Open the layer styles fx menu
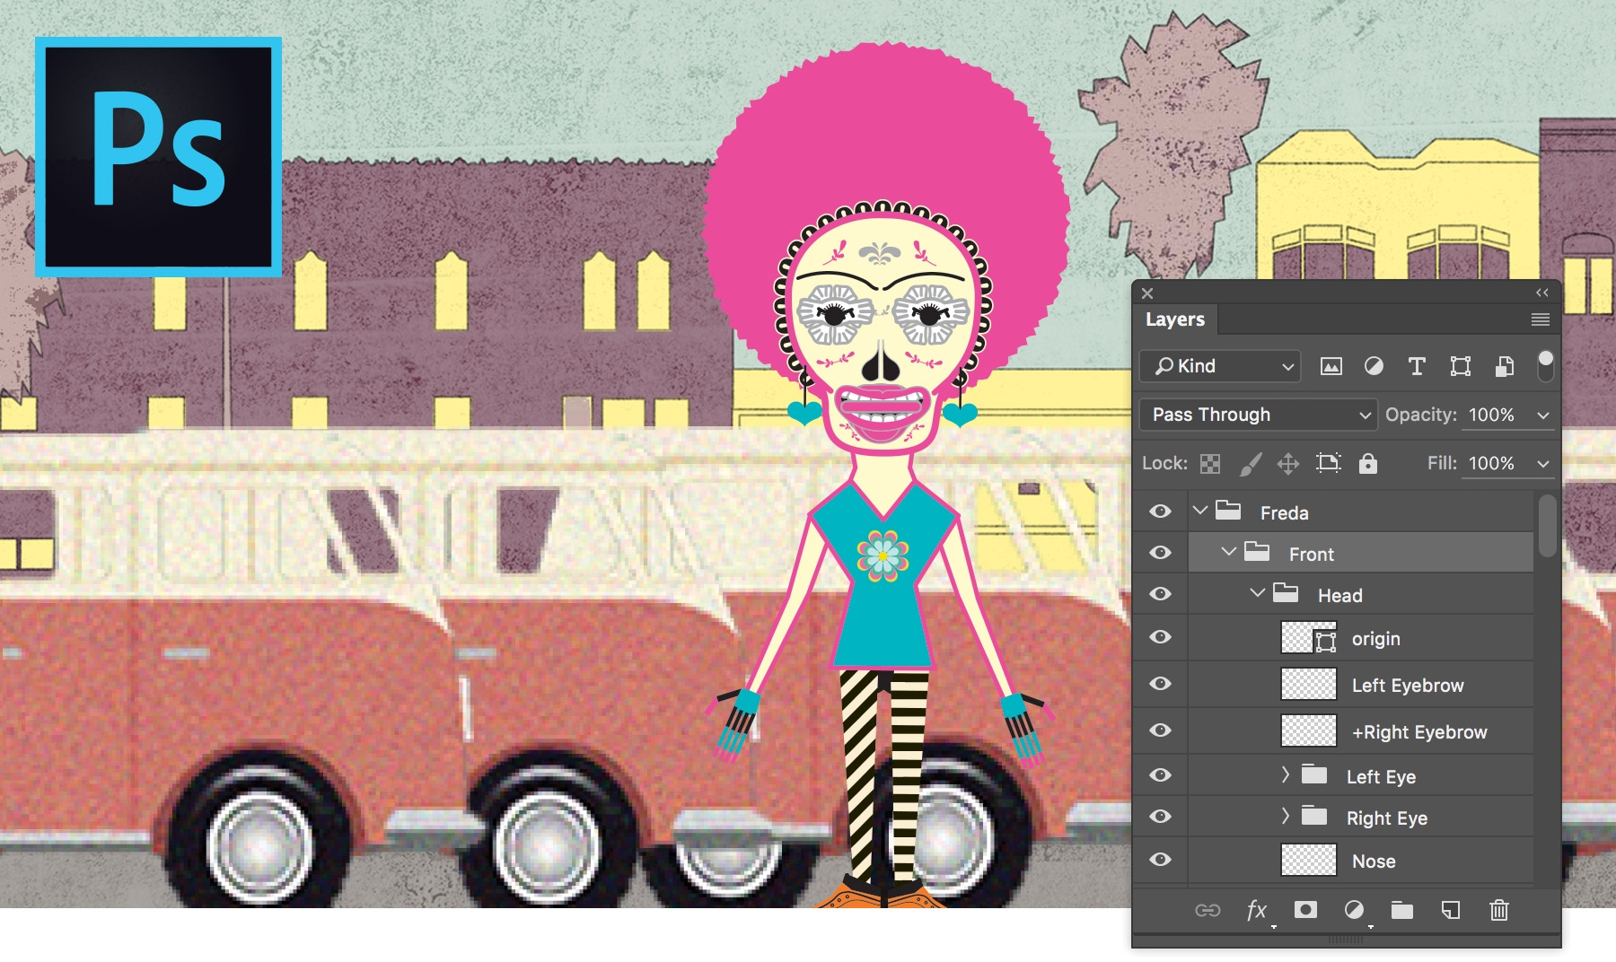This screenshot has height=962, width=1616. coord(1258,911)
